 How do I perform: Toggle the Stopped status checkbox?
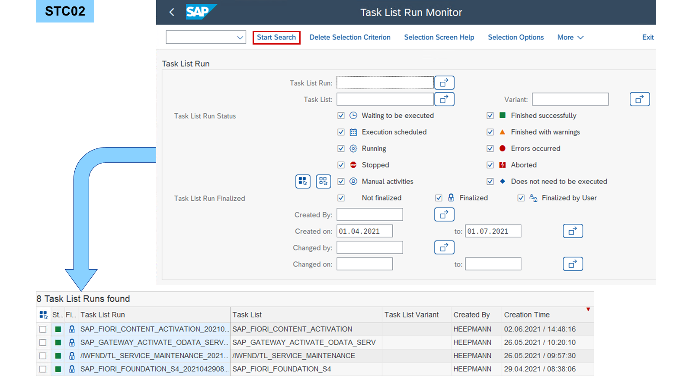341,165
